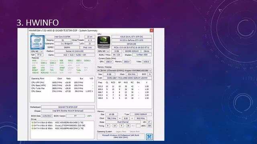Screen dimensions: 257x144
Task: Click the 400.0 frequency timing row
Action: coord(124,98)
